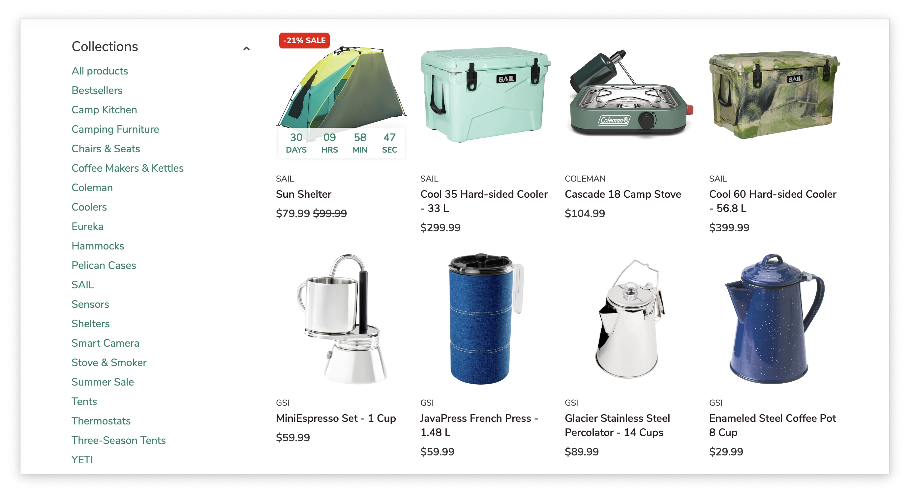Click the Sun Shelter tent image
908x493 pixels.
(x=341, y=87)
